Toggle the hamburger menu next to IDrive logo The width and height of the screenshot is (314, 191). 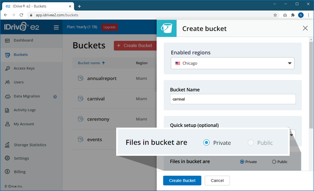pos(56,27)
